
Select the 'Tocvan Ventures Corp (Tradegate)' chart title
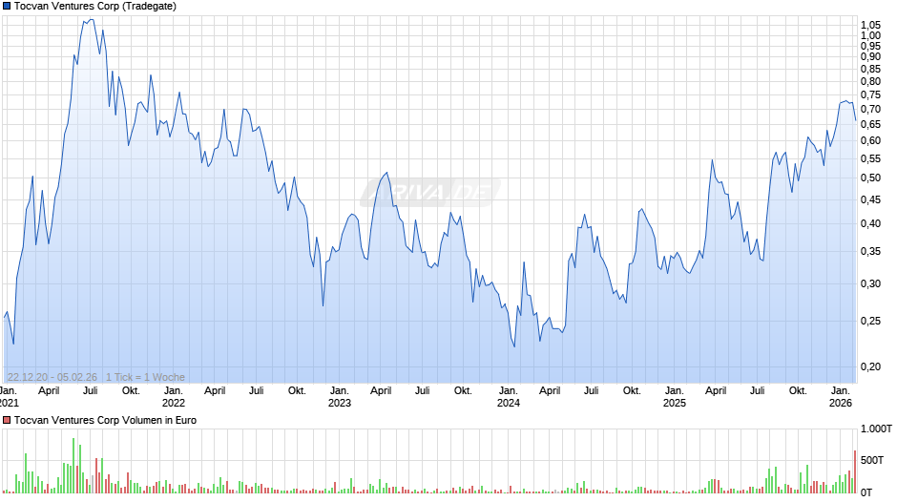(95, 7)
